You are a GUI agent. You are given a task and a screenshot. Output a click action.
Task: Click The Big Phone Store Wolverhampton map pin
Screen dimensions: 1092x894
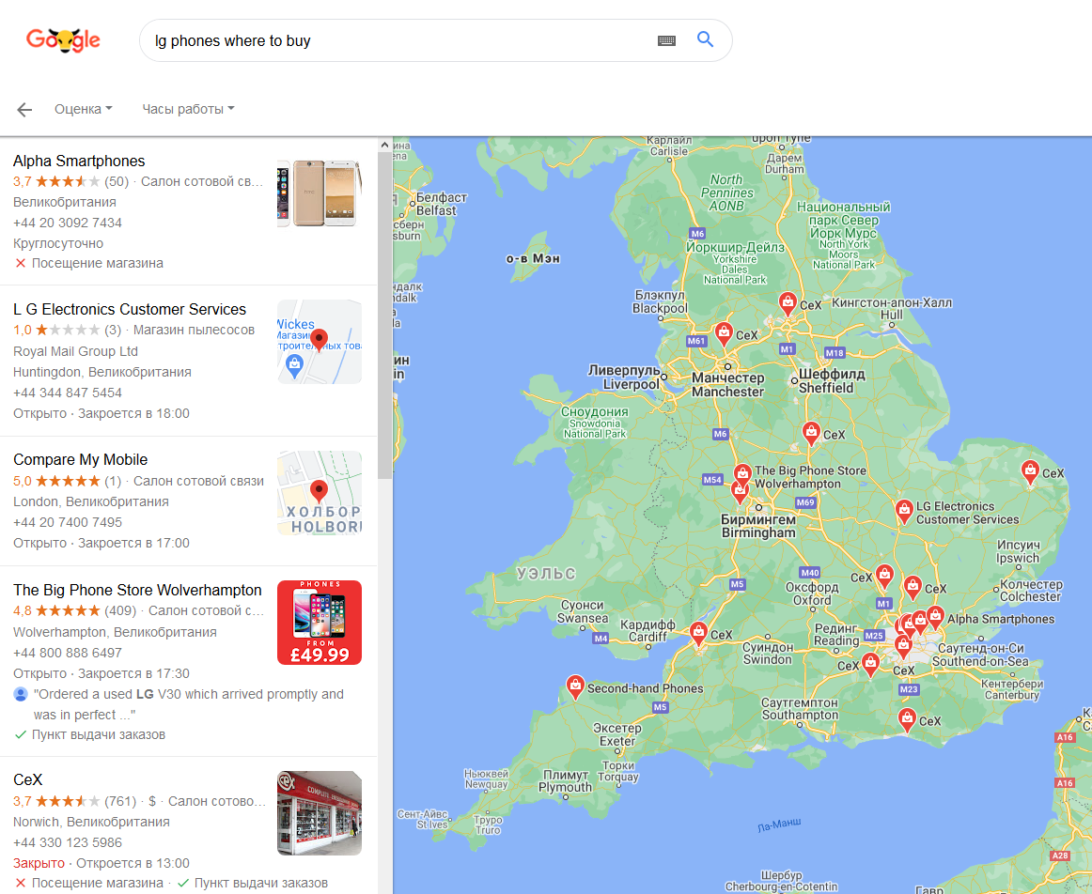742,475
